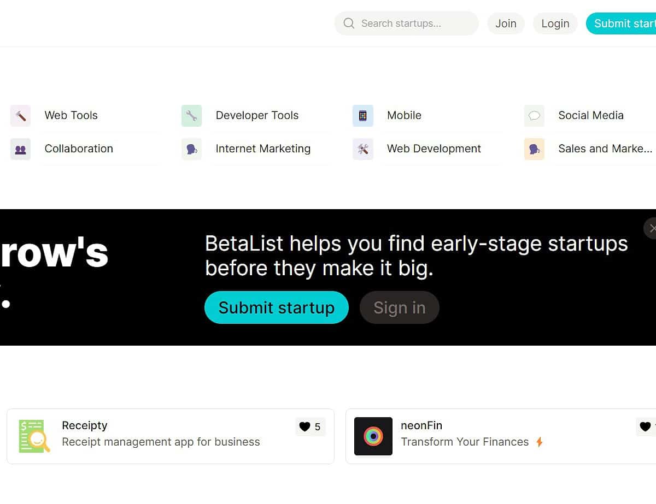Image resolution: width=656 pixels, height=504 pixels.
Task: Select the Internet Marketing megaphone icon
Action: tap(191, 149)
